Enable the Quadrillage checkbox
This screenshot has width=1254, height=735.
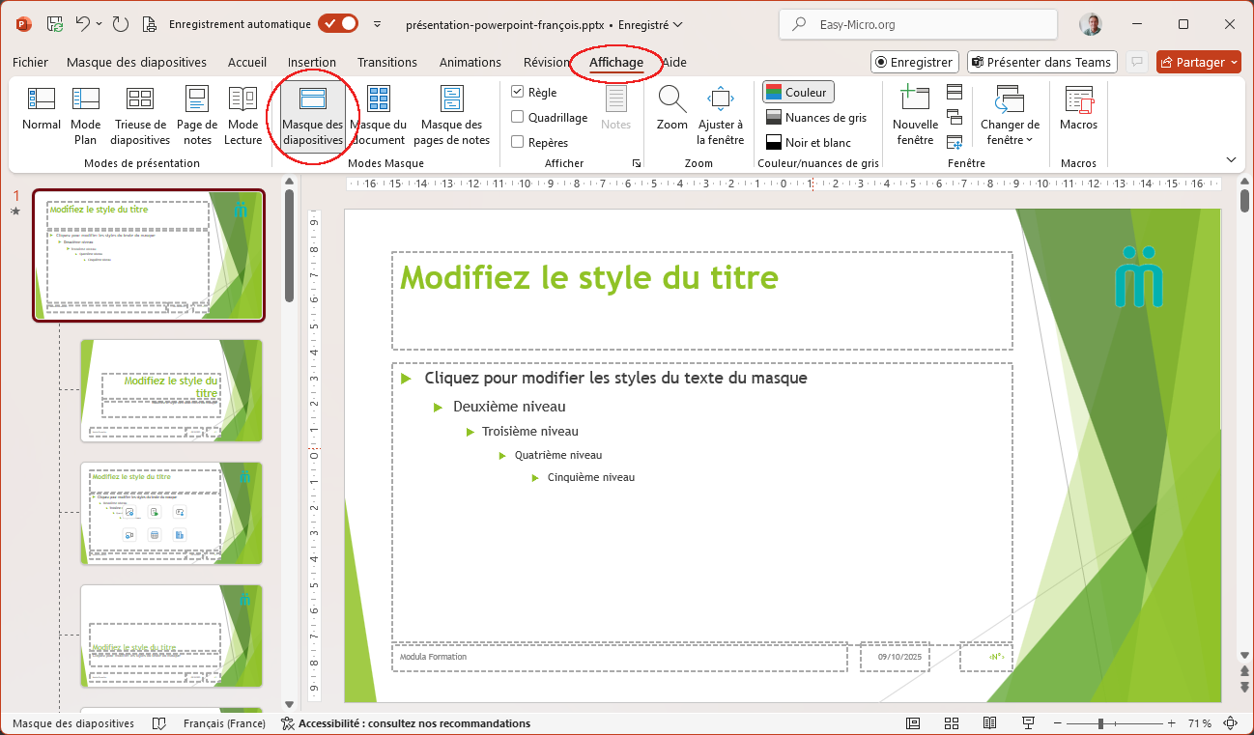(x=518, y=118)
